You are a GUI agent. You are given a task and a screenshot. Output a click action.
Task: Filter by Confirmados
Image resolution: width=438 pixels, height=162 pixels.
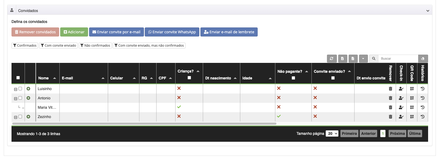pyautogui.click(x=25, y=46)
